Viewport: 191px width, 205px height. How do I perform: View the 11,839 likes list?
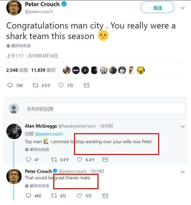click(44, 70)
